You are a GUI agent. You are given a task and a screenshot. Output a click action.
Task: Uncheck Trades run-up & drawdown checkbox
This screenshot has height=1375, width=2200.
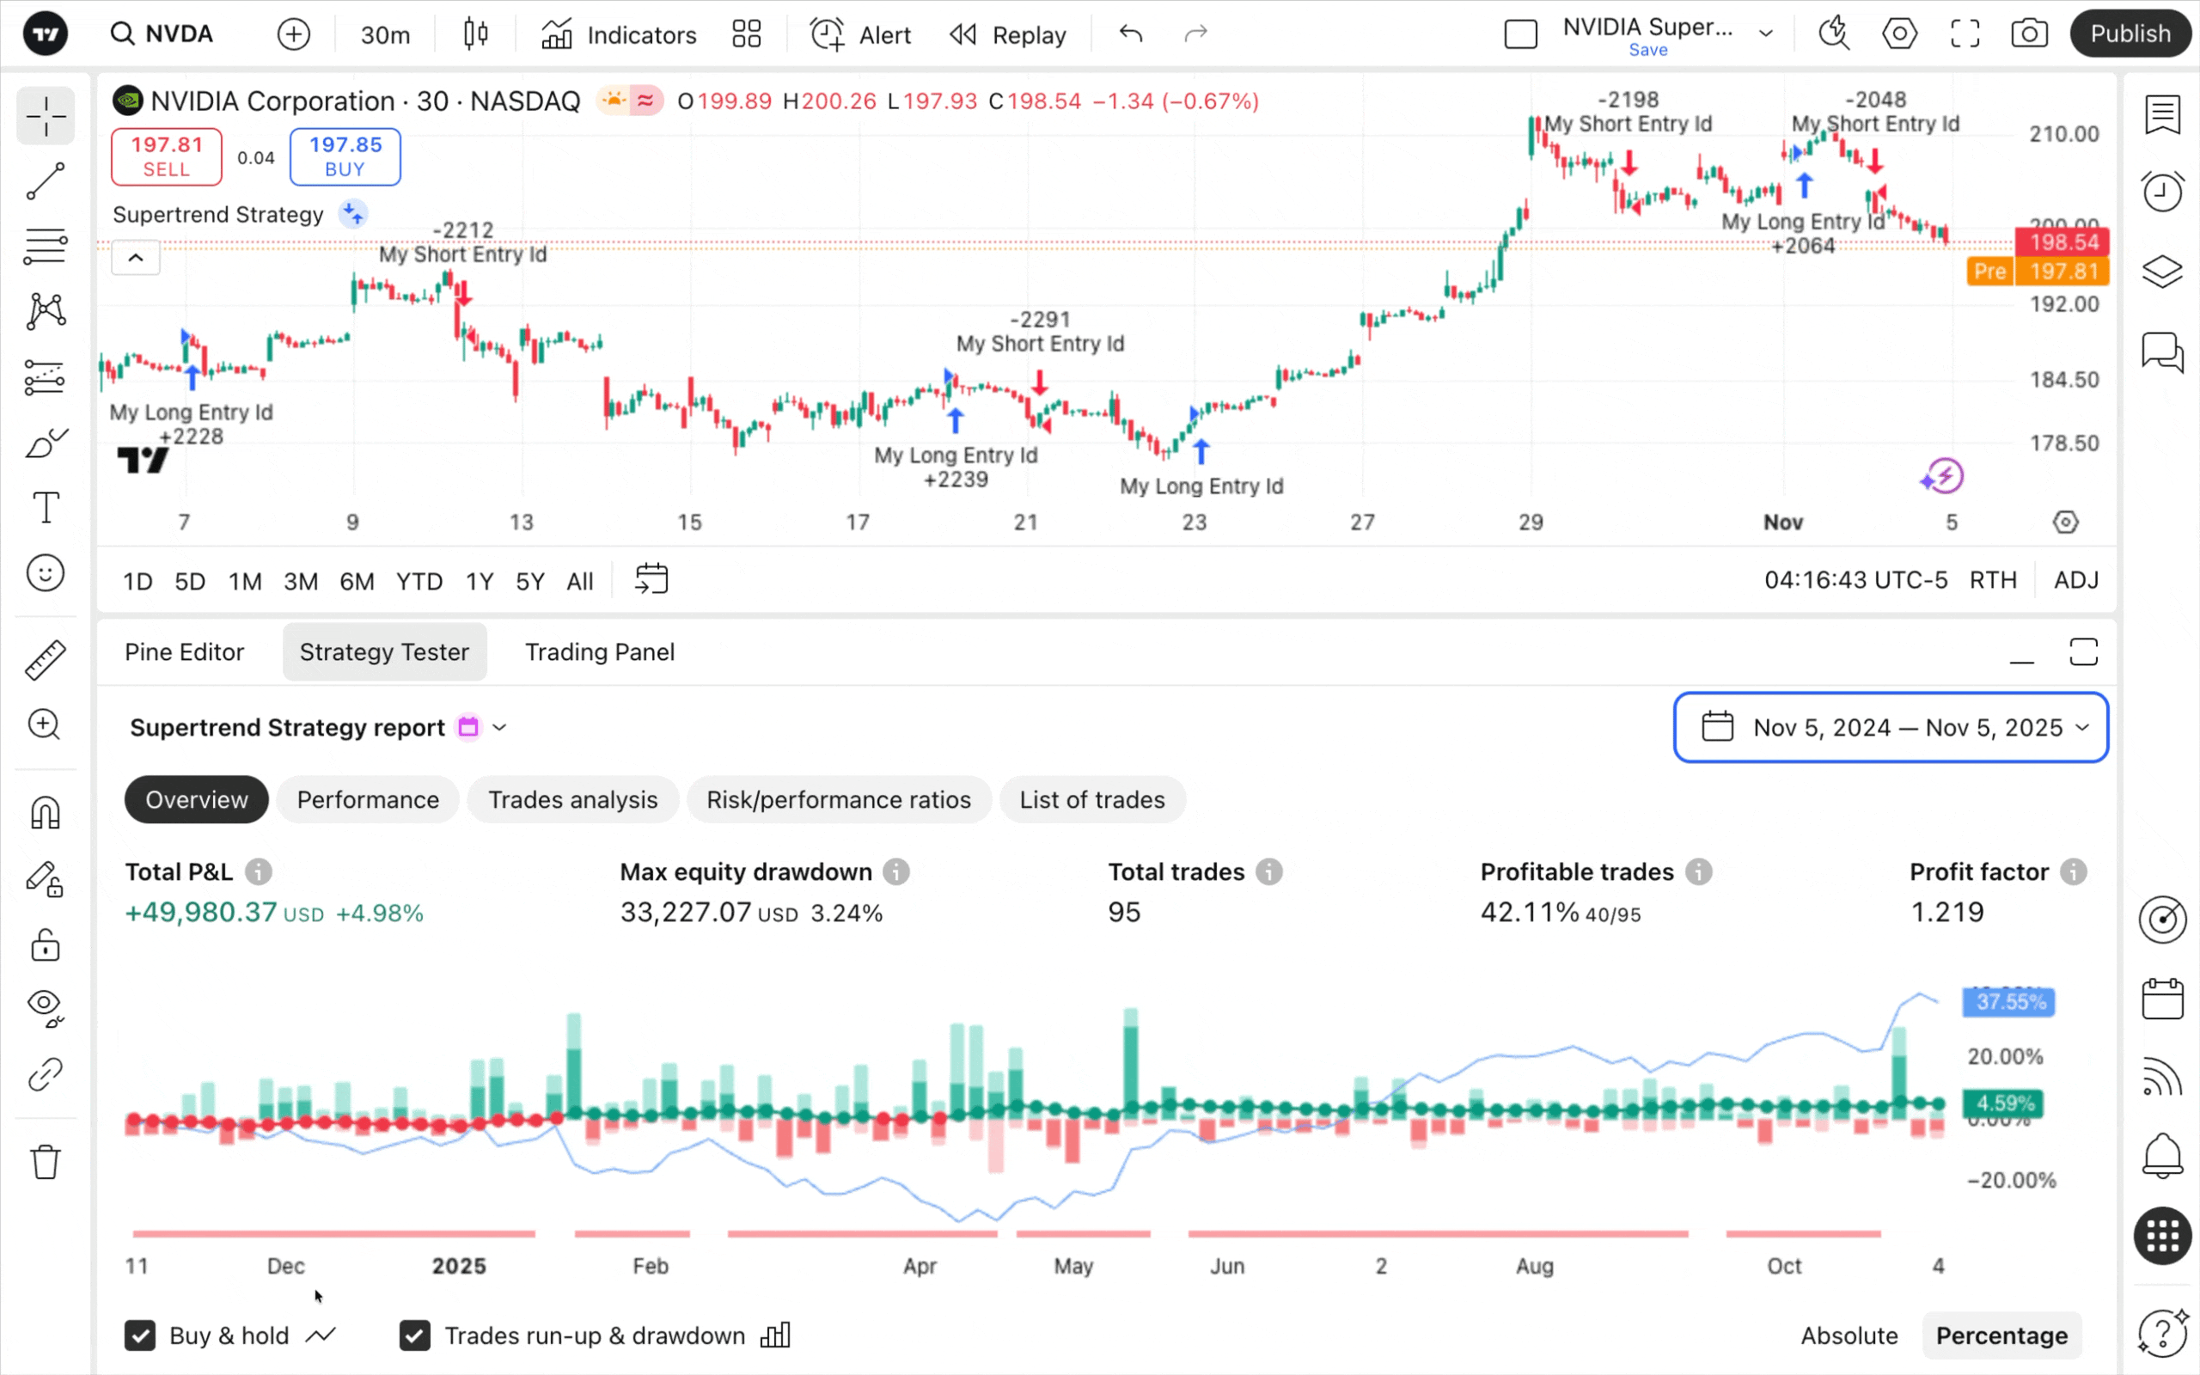pyautogui.click(x=414, y=1335)
